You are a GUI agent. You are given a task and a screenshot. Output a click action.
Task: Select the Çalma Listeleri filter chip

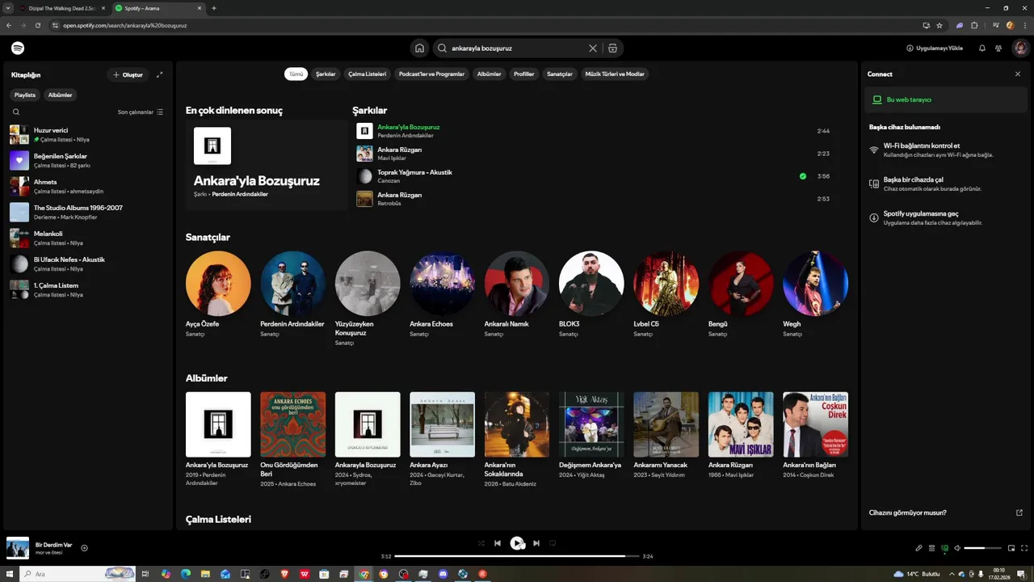pos(367,74)
